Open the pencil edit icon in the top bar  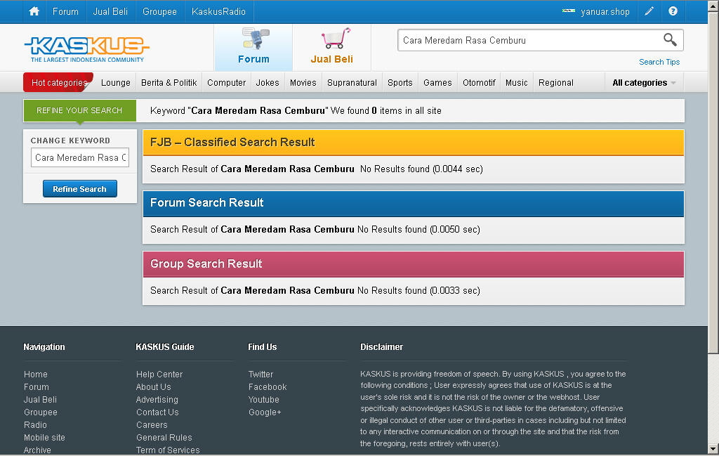(649, 11)
